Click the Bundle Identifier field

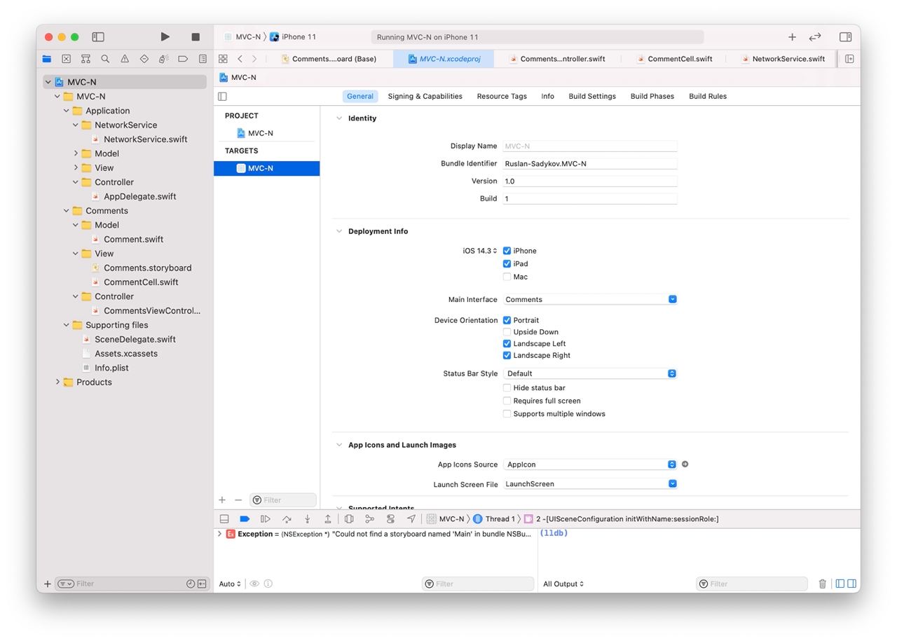[x=590, y=163]
